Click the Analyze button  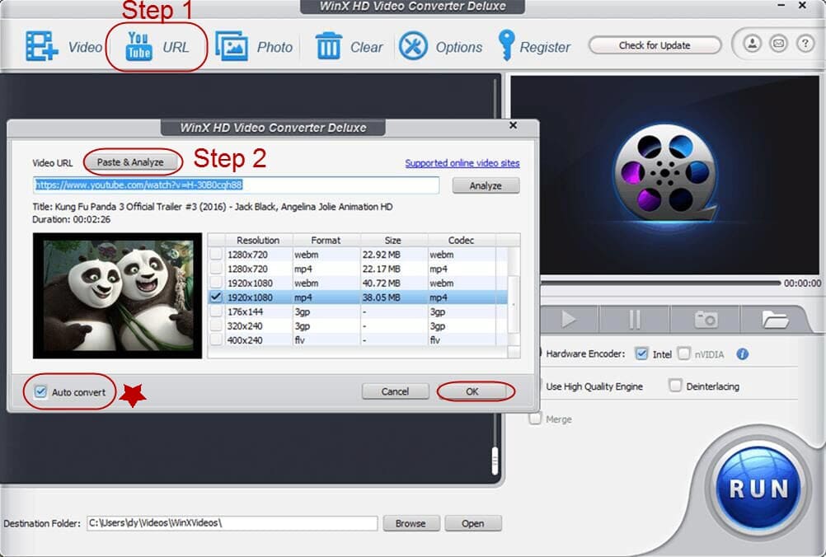click(486, 185)
